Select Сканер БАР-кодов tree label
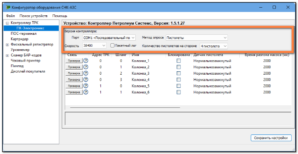Viewport: 298px width, 154px height. click(x=26, y=55)
